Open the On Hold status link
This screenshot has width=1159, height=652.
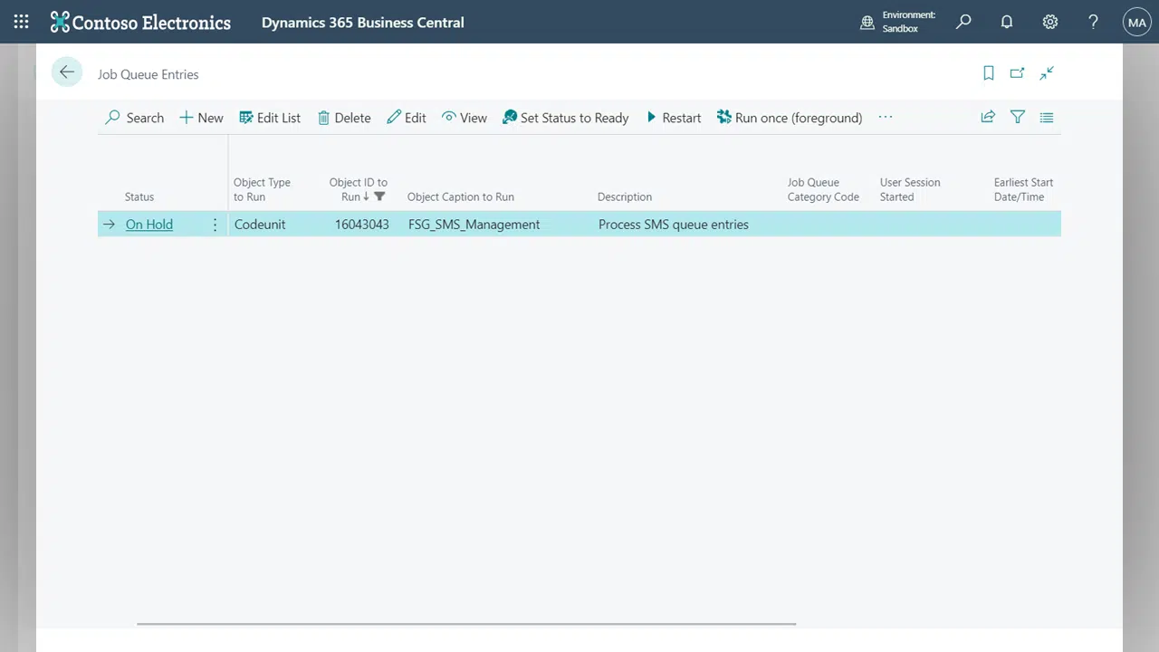pyautogui.click(x=148, y=224)
